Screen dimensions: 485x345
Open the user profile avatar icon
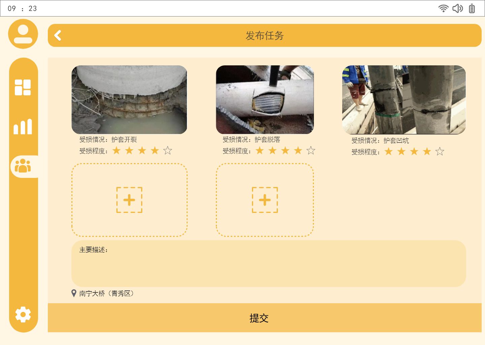pos(23,34)
